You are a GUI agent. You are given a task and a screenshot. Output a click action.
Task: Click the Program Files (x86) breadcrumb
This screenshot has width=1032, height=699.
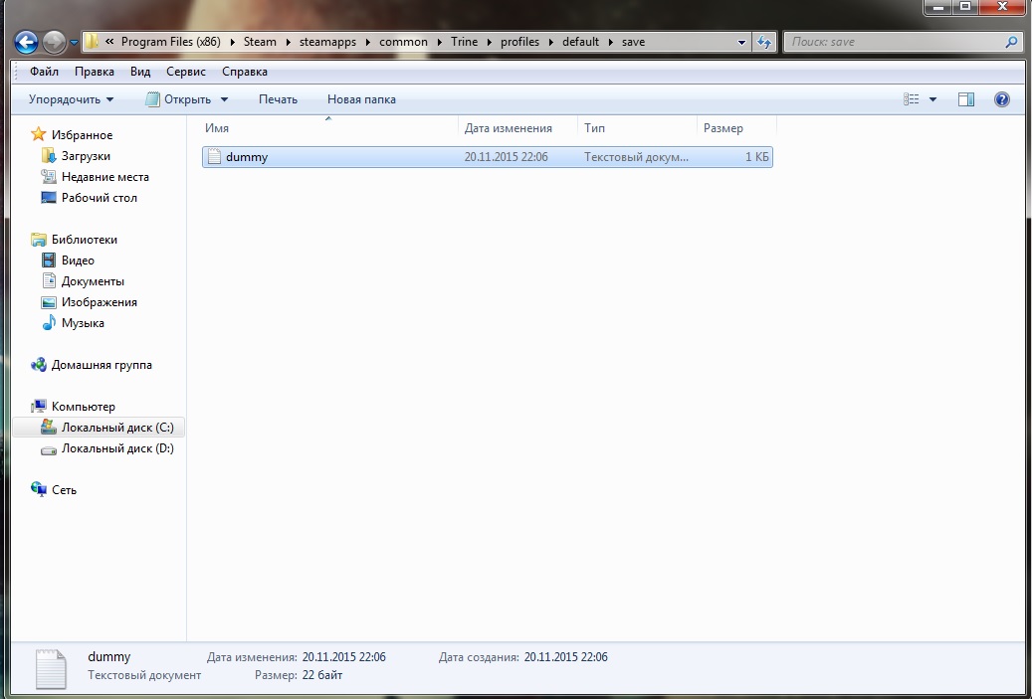(170, 42)
